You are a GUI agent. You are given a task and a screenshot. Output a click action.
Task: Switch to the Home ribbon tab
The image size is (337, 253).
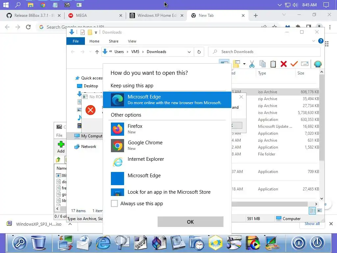point(94,41)
